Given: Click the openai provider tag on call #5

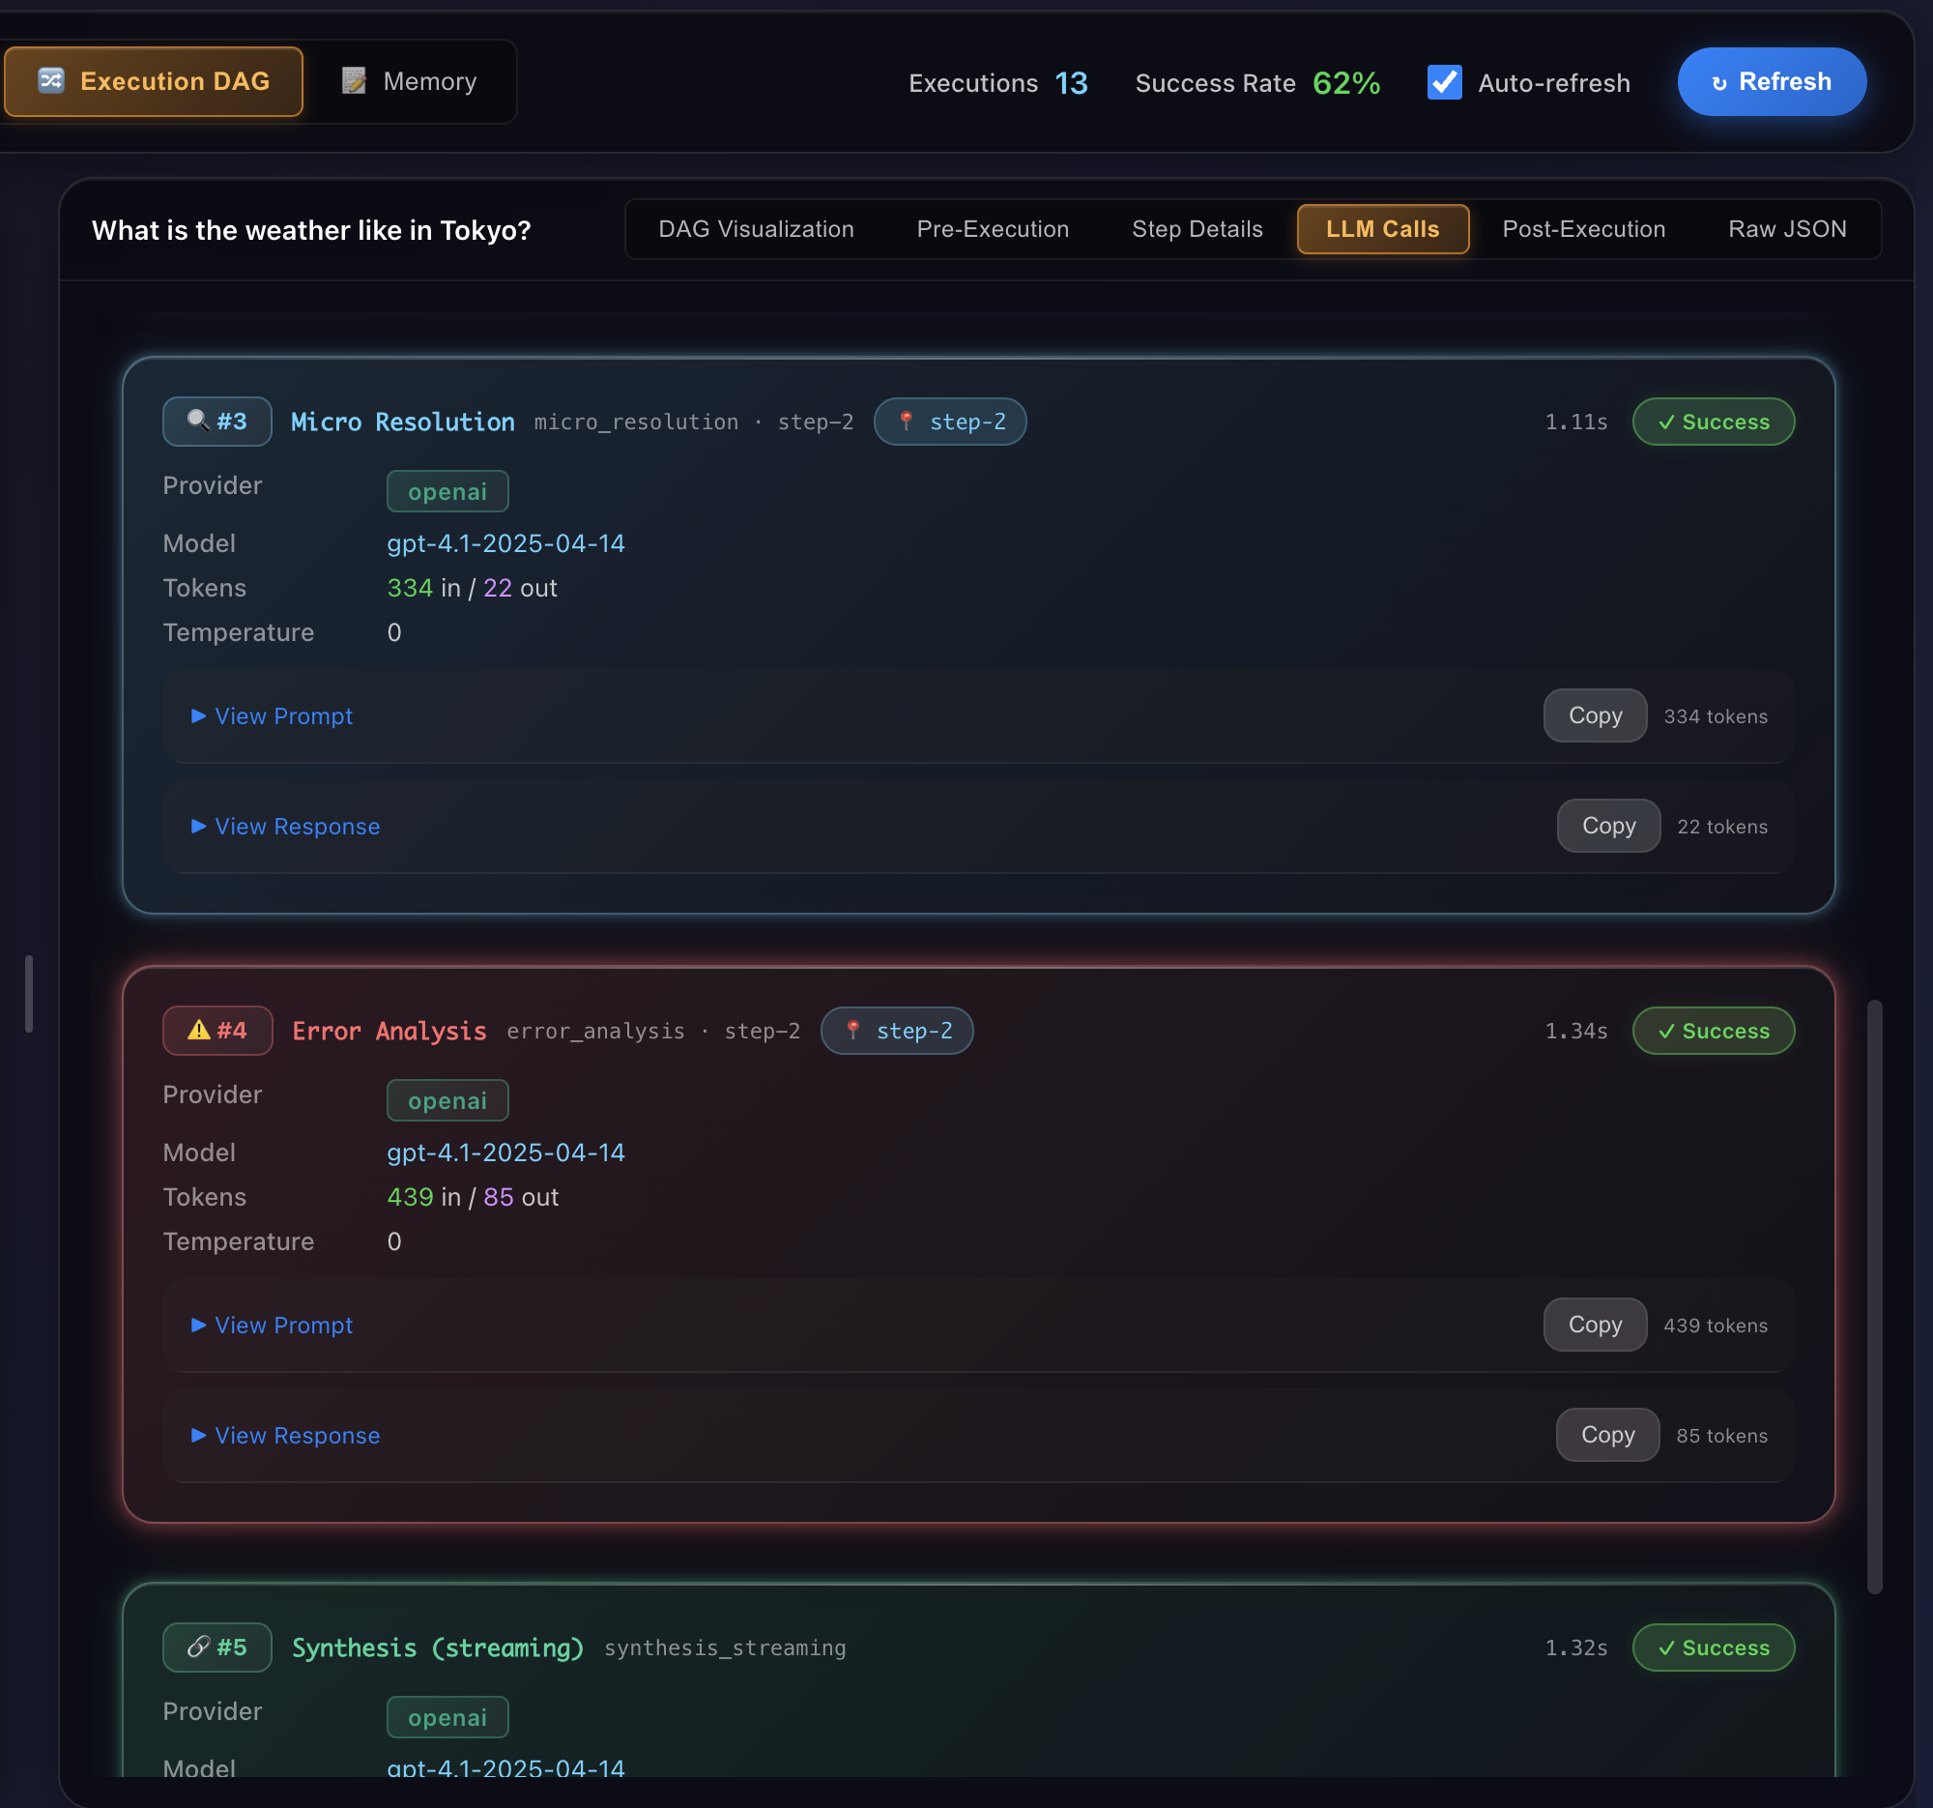Looking at the screenshot, I should [x=447, y=1716].
